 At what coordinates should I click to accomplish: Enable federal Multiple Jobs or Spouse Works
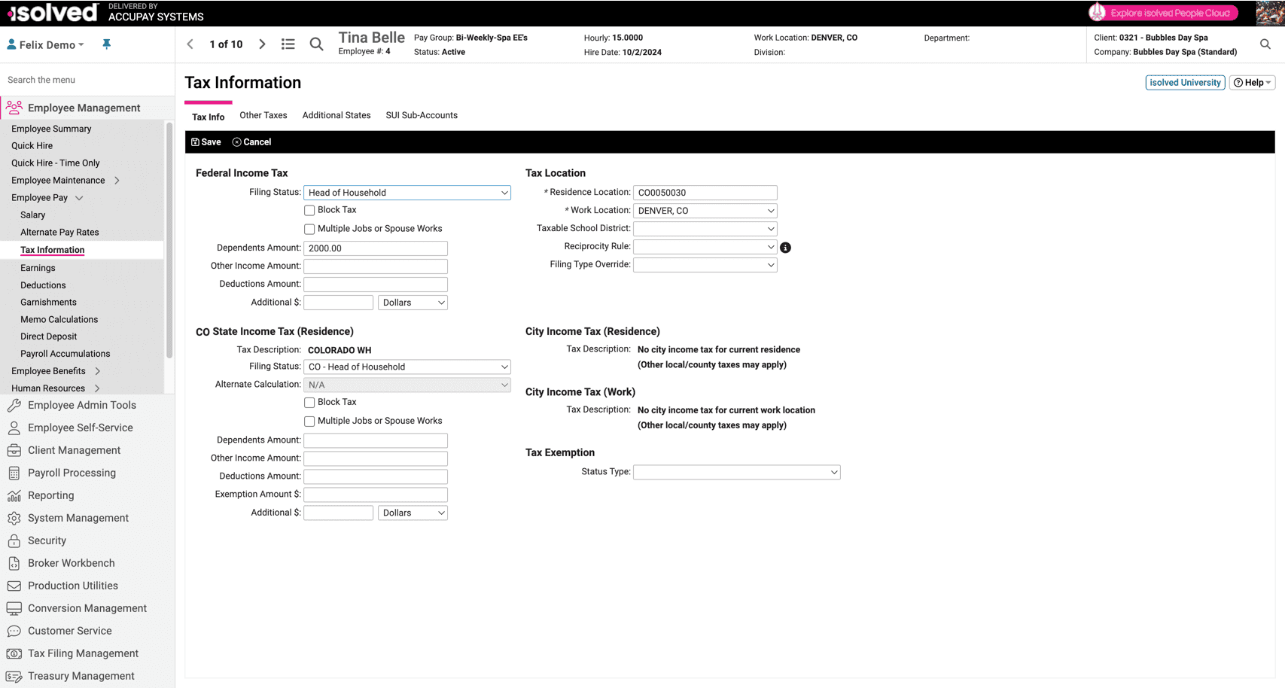[x=309, y=229]
